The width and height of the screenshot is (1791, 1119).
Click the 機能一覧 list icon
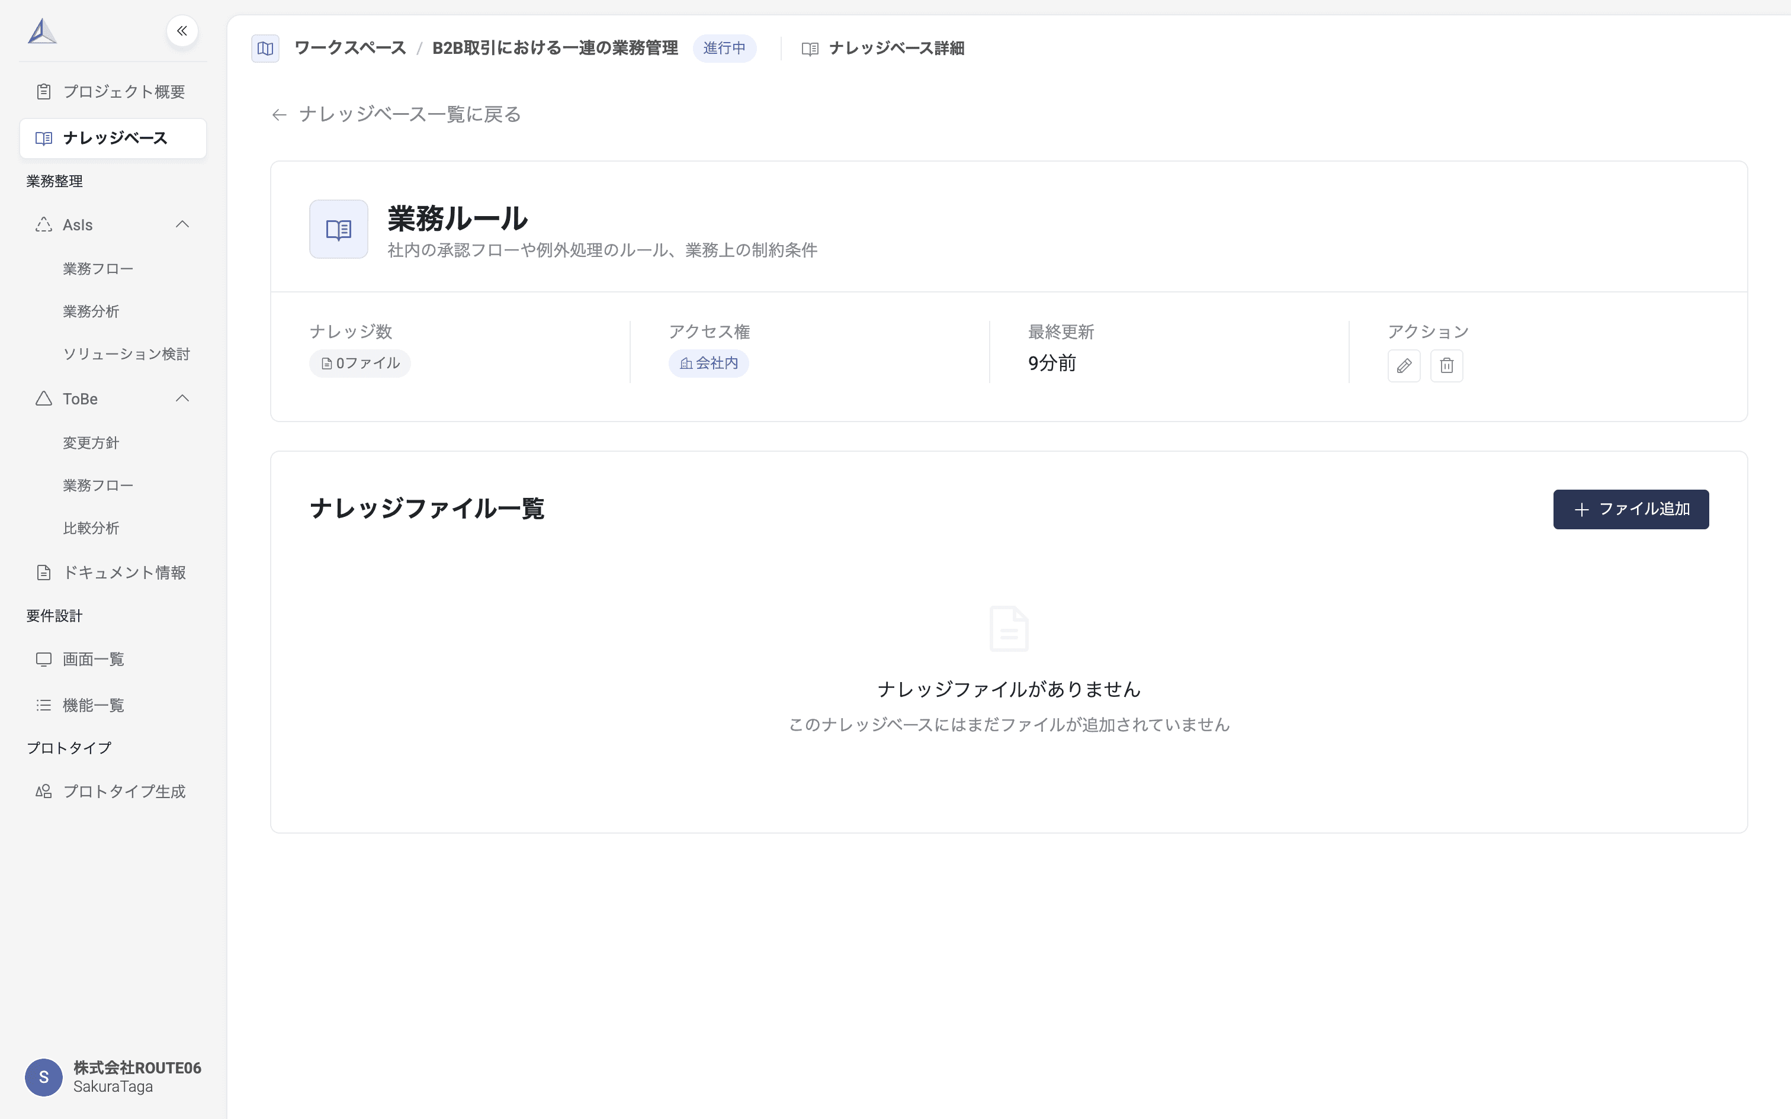coord(43,705)
